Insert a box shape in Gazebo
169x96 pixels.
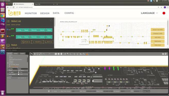point(56,54)
